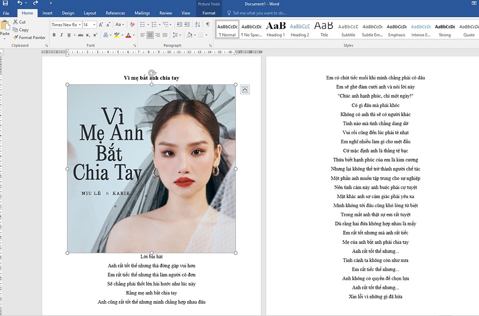Redo the last action
The image size is (479, 316).
click(35, 3)
